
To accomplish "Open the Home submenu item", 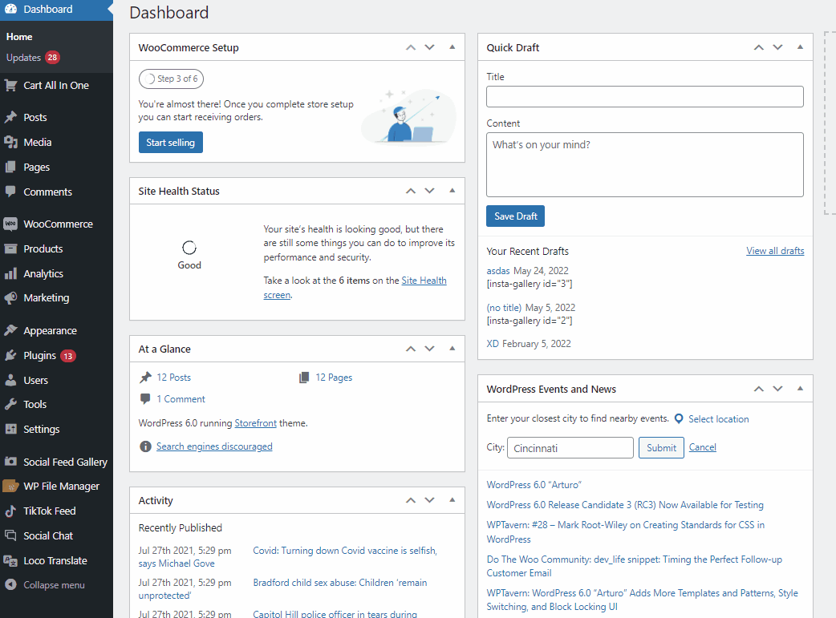I will pos(19,37).
